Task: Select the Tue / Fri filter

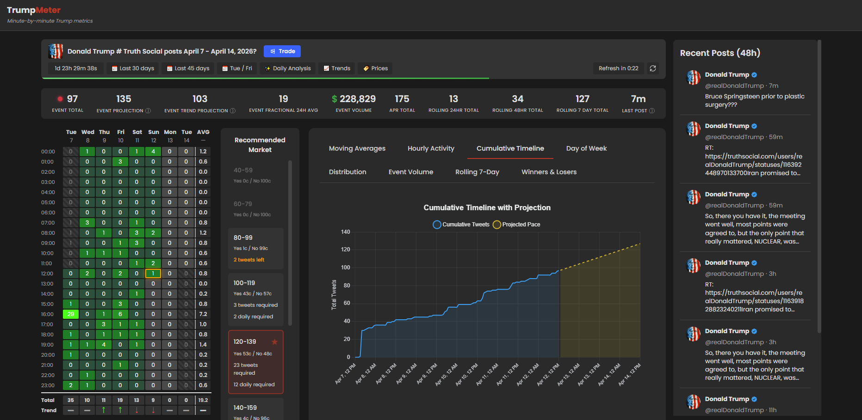Action: point(237,68)
